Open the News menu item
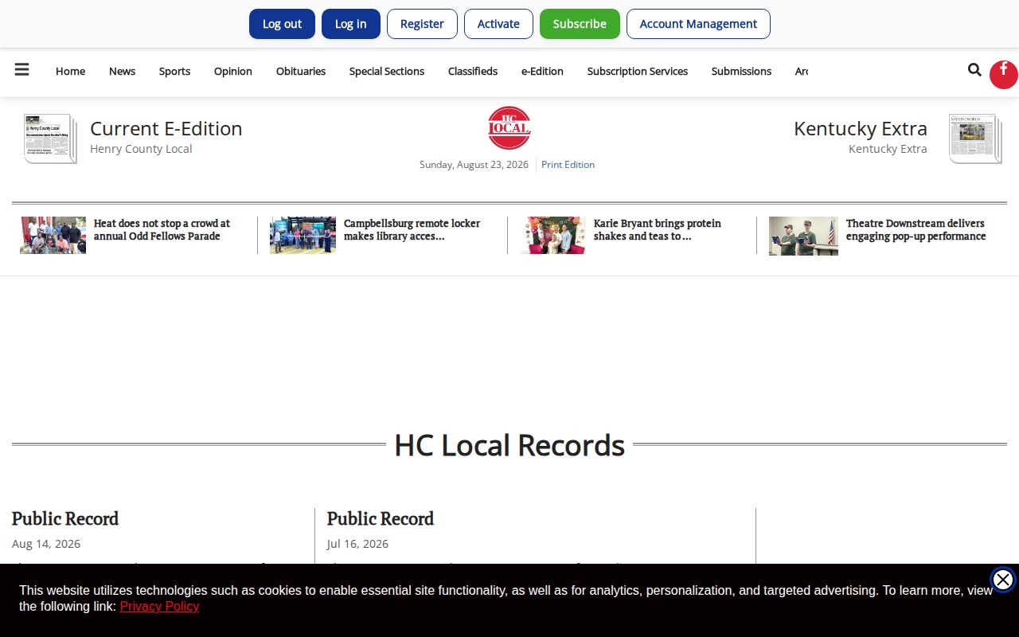 pos(122,71)
